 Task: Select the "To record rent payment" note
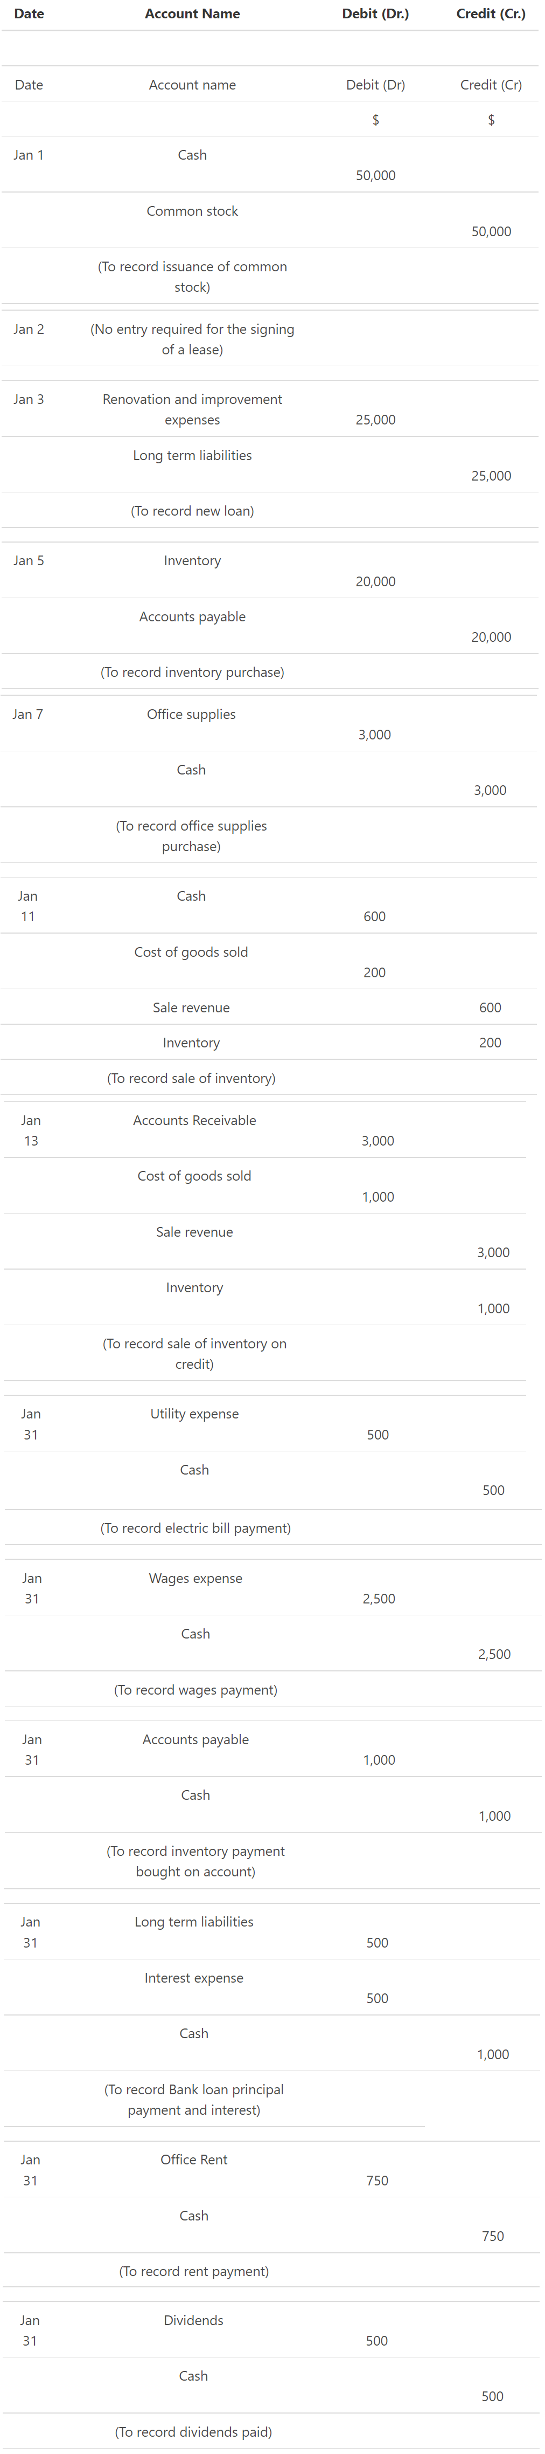pyautogui.click(x=193, y=2272)
